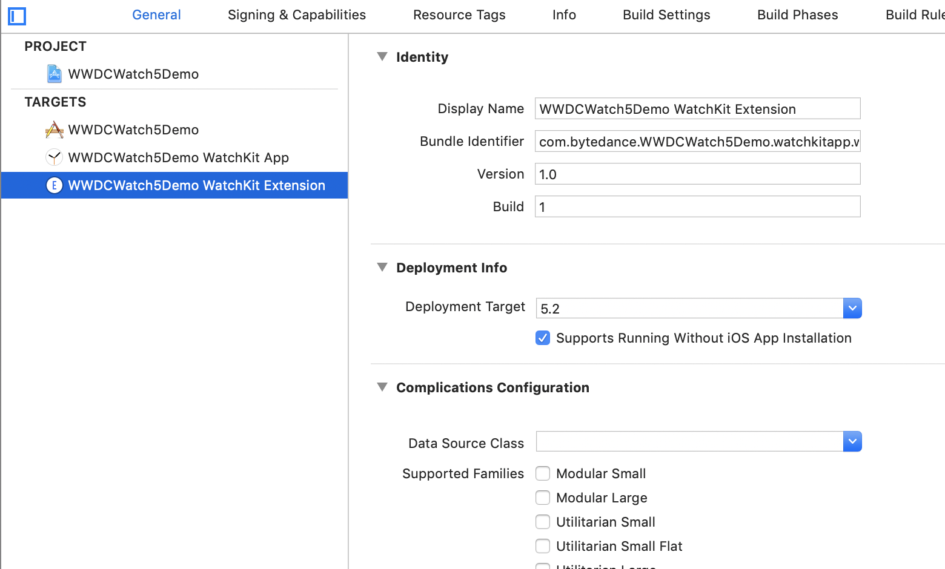
Task: Enable the Utilitarian Small family
Action: point(543,522)
